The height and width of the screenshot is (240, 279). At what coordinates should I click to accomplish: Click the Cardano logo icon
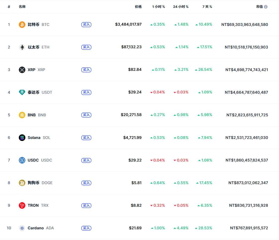click(x=22, y=228)
